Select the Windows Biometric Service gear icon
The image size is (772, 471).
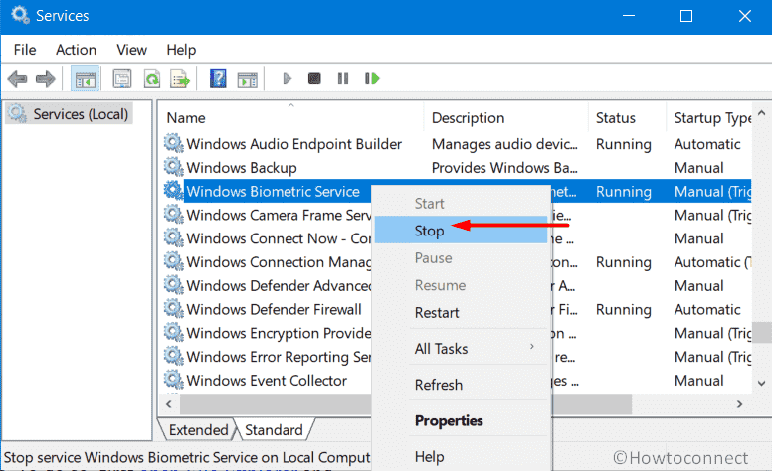[174, 191]
